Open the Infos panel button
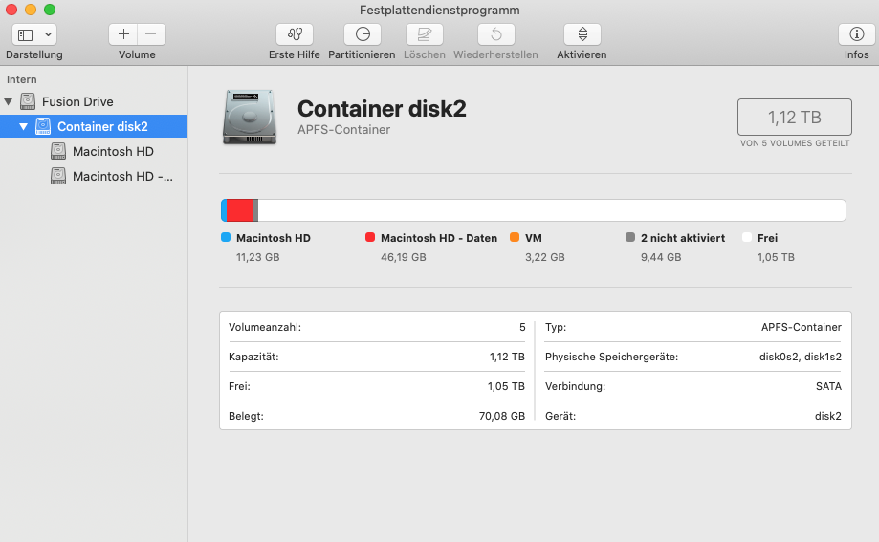The width and height of the screenshot is (879, 542). point(856,34)
